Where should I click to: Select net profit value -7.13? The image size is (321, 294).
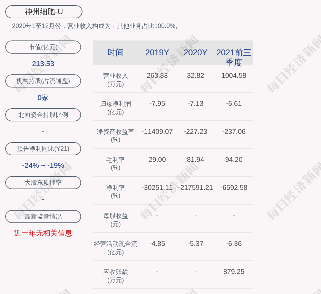195,104
